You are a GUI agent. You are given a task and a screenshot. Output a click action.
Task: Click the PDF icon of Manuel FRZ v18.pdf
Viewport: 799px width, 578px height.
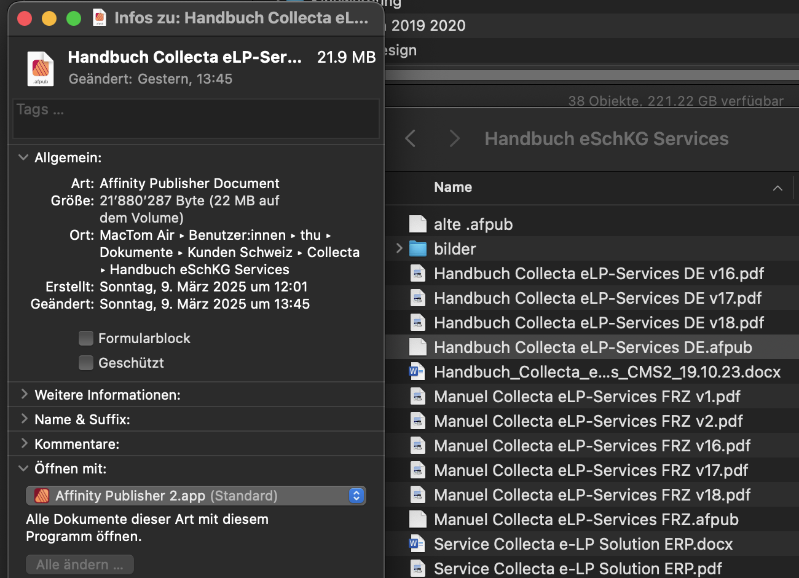tap(418, 495)
